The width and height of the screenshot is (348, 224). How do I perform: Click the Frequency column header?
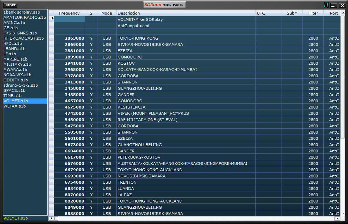(69, 13)
